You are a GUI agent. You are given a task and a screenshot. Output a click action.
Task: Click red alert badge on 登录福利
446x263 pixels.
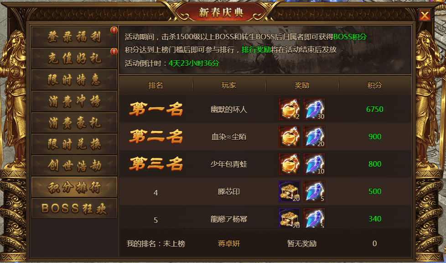[114, 30]
